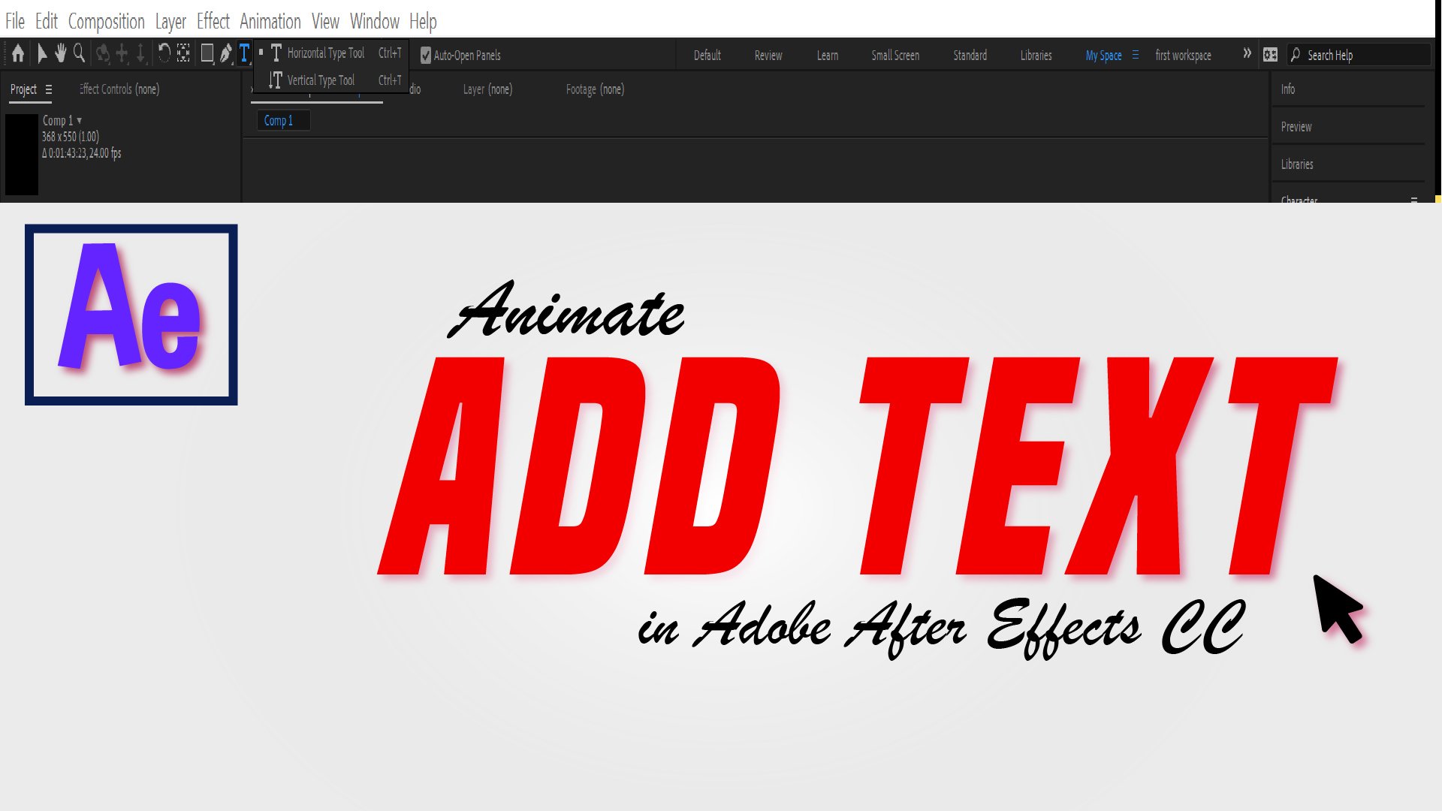
Task: Expand the workspace overflow double-chevron
Action: pos(1247,53)
